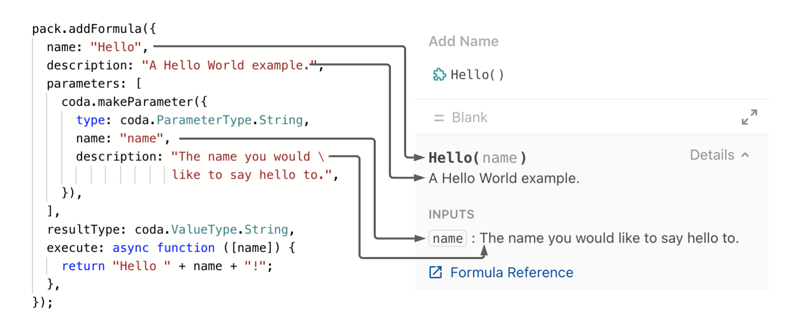The height and width of the screenshot is (336, 789).
Task: Click the "Hello" string value in the code
Action: click(x=116, y=47)
